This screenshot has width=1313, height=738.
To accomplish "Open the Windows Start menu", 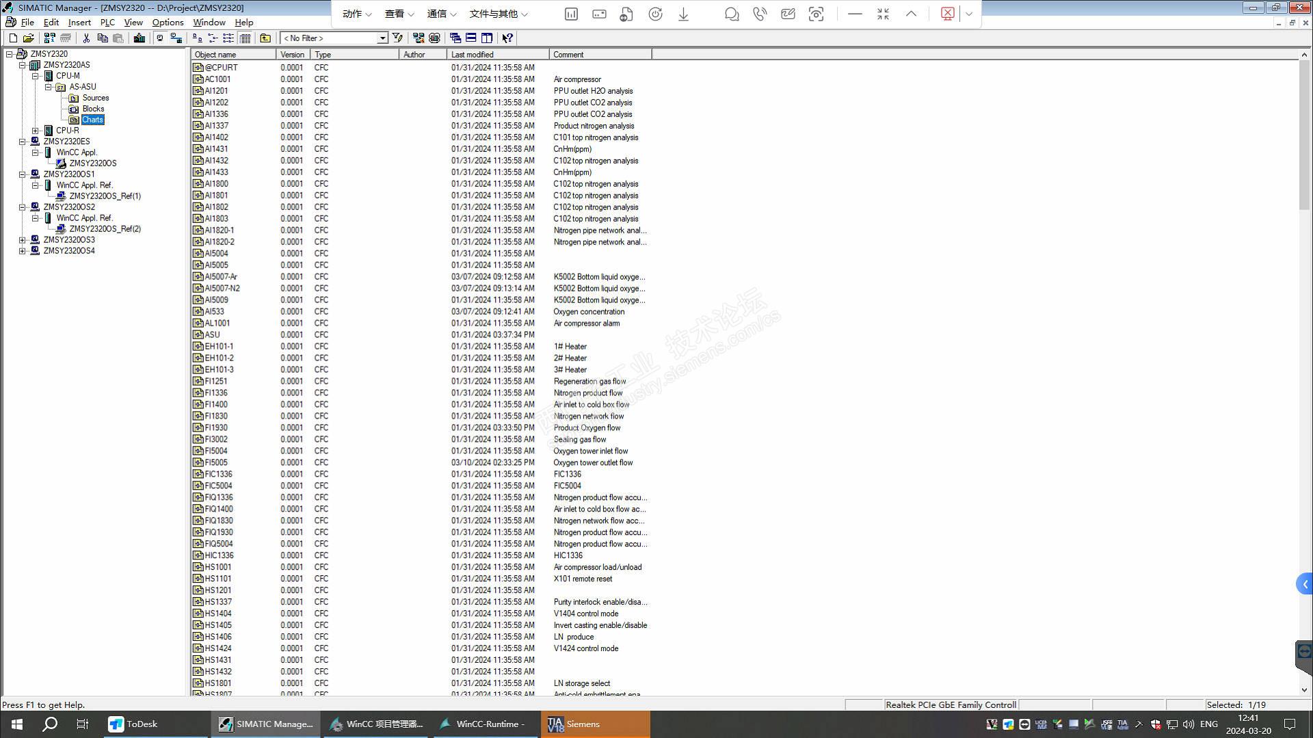I will 17,724.
